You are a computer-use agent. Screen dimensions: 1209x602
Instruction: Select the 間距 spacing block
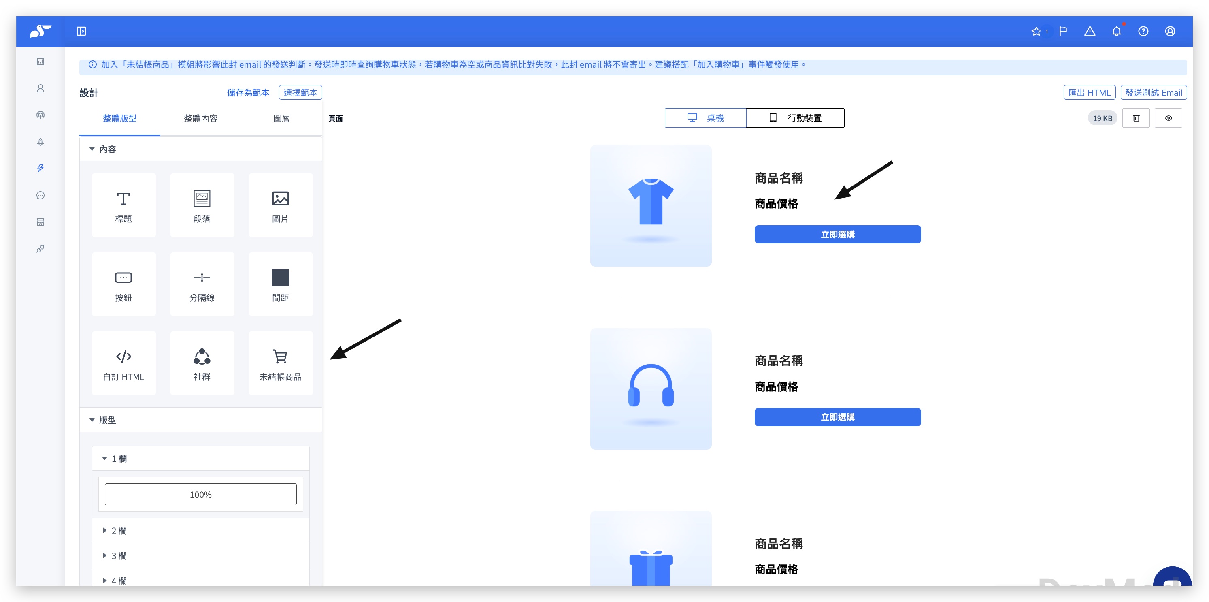(281, 284)
